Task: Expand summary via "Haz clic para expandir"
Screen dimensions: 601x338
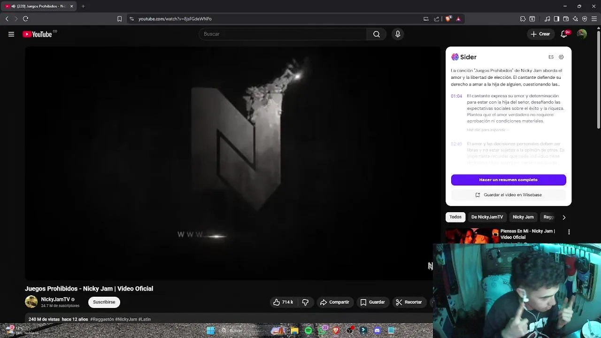Action: [486, 130]
